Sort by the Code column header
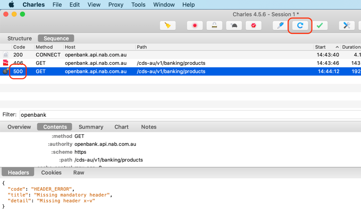Image resolution: width=361 pixels, height=216 pixels. [x=19, y=47]
